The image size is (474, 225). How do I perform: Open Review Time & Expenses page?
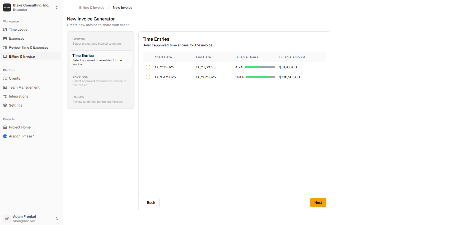pyautogui.click(x=31, y=47)
